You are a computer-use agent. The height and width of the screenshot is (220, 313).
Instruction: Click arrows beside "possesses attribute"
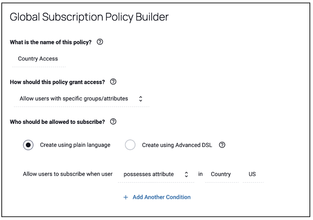186,174
